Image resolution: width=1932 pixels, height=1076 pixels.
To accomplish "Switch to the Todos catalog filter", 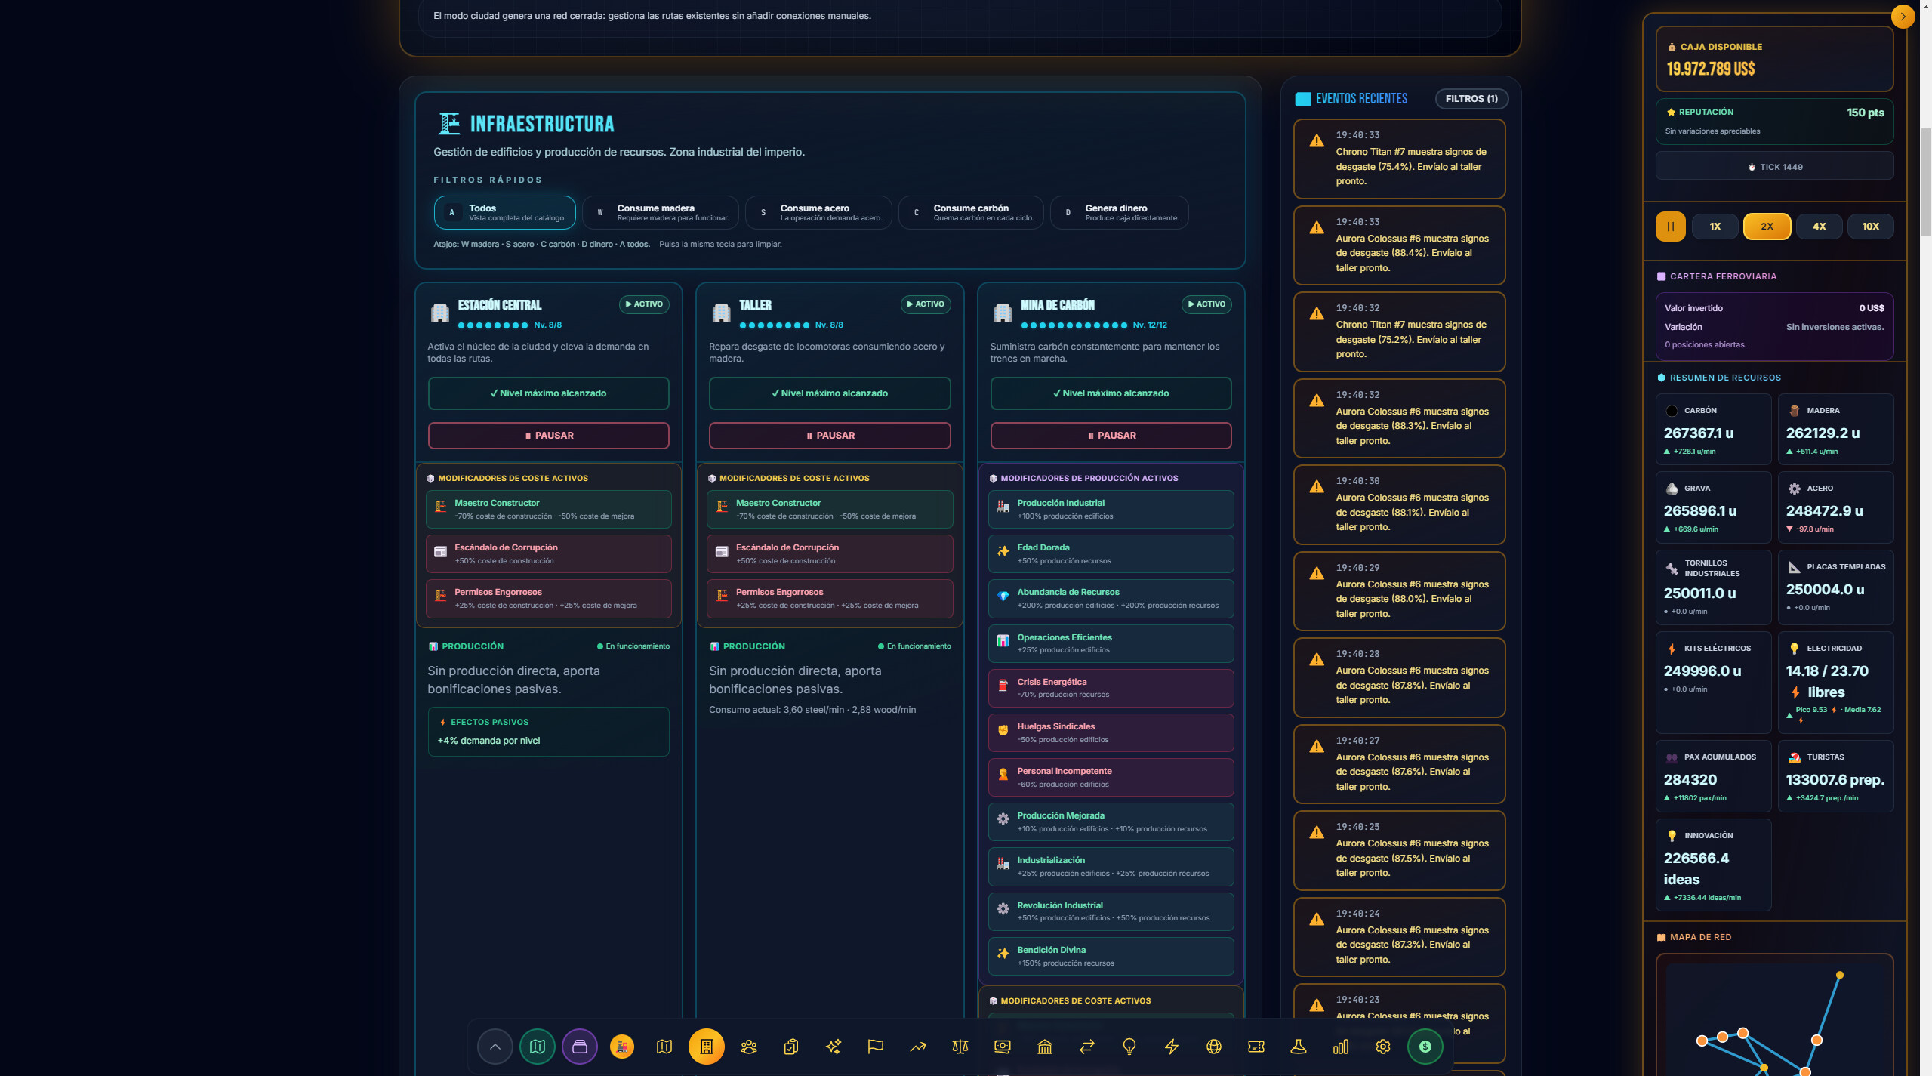I will pyautogui.click(x=504, y=212).
